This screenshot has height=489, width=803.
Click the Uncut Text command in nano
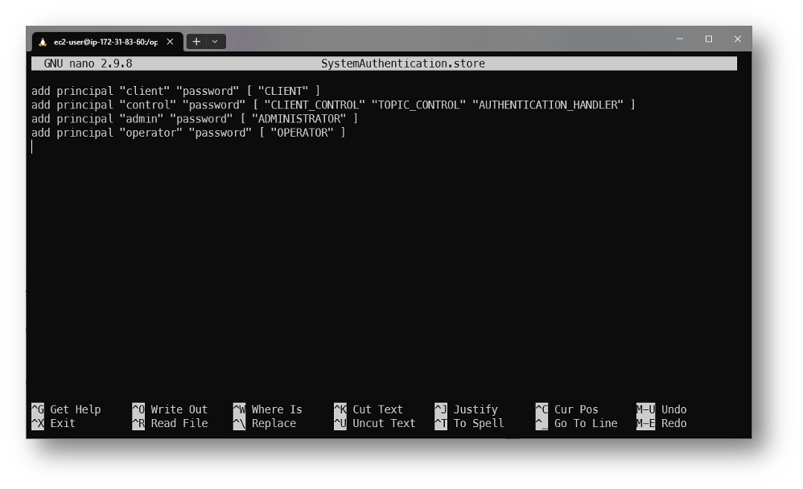[384, 423]
